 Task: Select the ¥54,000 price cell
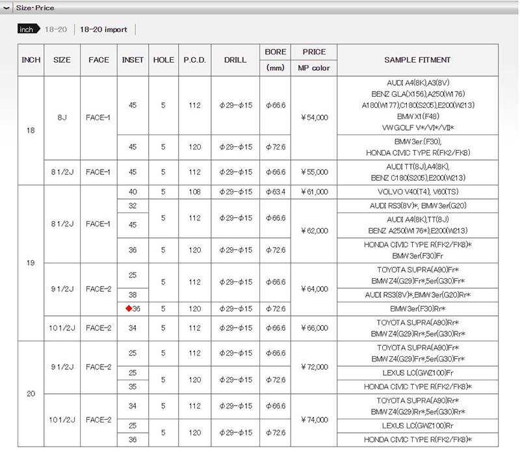tap(314, 117)
